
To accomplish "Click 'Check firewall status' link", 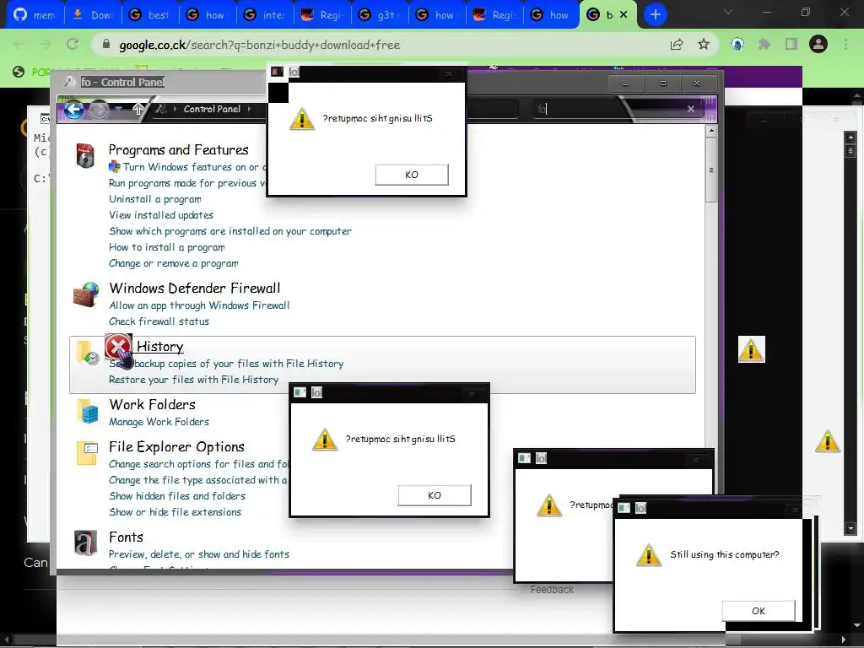I will coord(159,321).
